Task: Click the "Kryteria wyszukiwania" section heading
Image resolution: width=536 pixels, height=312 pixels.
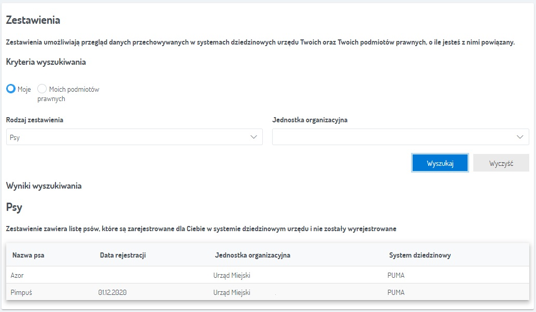Action: (46, 62)
